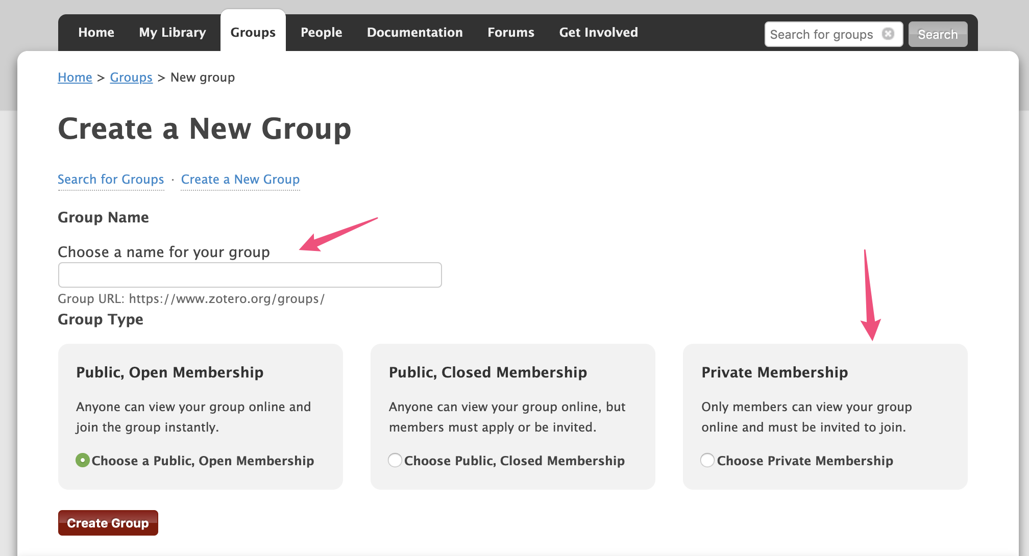Select Public, Closed Membership radio button
1029x556 pixels.
pyautogui.click(x=395, y=460)
